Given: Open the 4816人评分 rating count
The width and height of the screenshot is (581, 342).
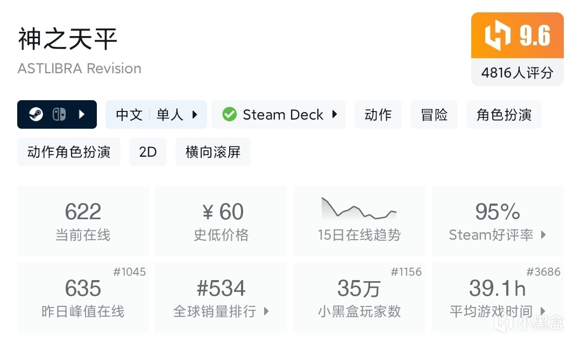Looking at the screenshot, I should [x=517, y=72].
